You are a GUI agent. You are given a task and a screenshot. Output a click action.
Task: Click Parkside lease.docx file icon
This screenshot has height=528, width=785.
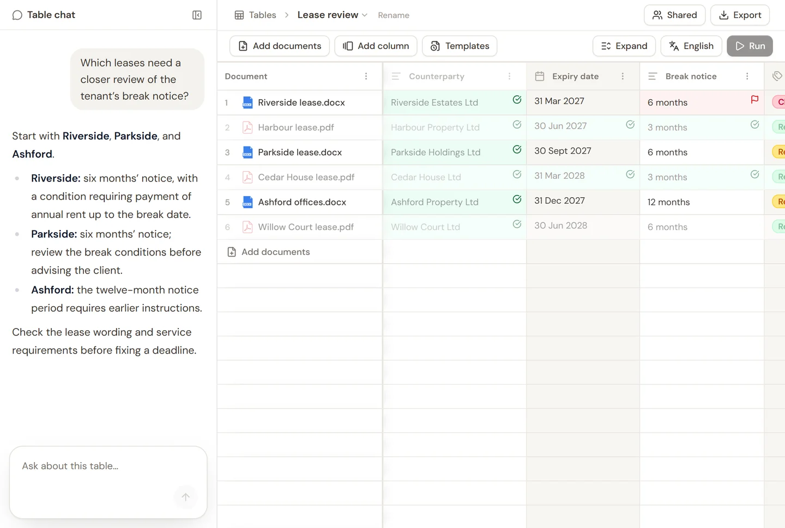[x=247, y=153]
